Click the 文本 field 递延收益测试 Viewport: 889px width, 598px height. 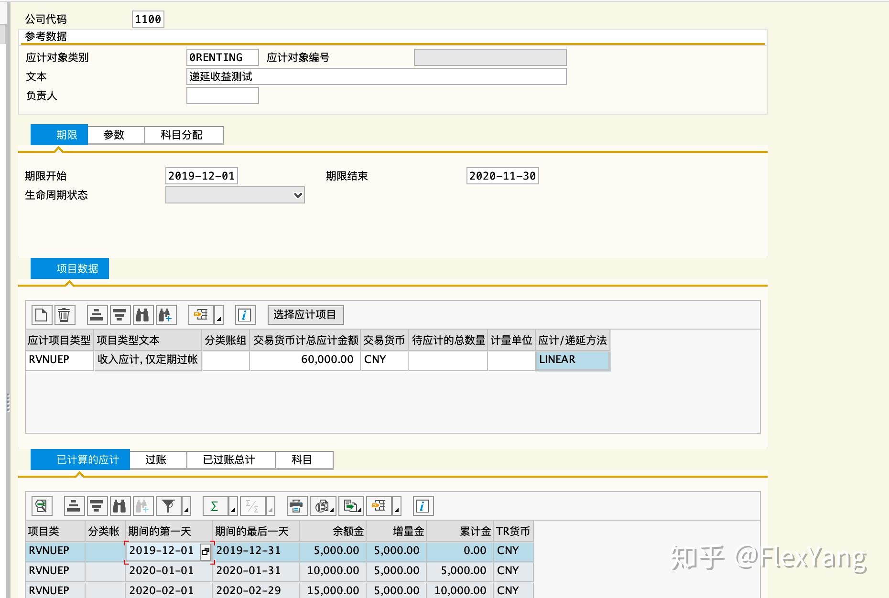pos(377,76)
